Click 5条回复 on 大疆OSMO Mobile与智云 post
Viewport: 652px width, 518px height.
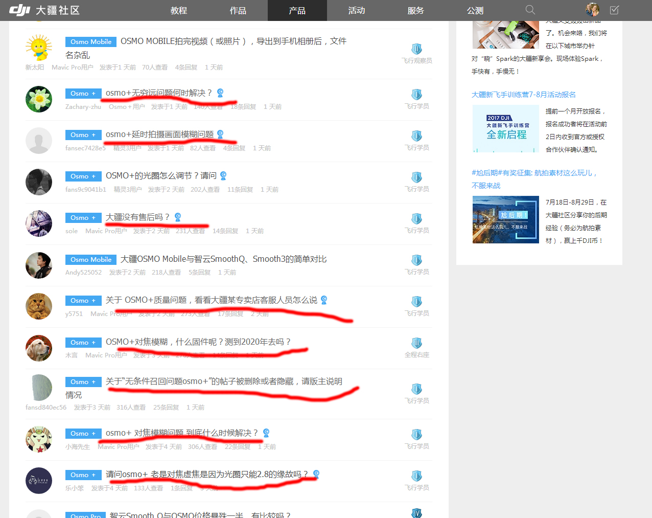pyautogui.click(x=199, y=273)
